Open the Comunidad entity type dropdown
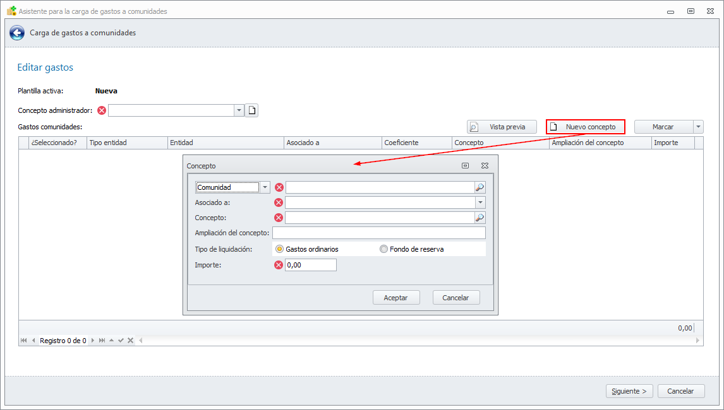724x410 pixels. (265, 187)
